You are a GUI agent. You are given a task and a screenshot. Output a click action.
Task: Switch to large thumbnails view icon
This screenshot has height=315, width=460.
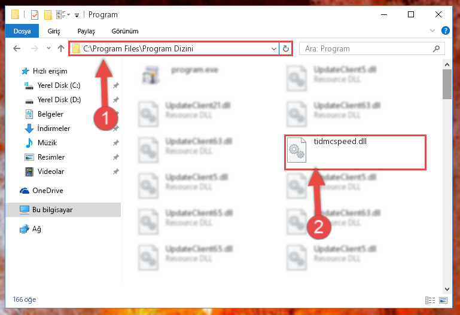443,300
